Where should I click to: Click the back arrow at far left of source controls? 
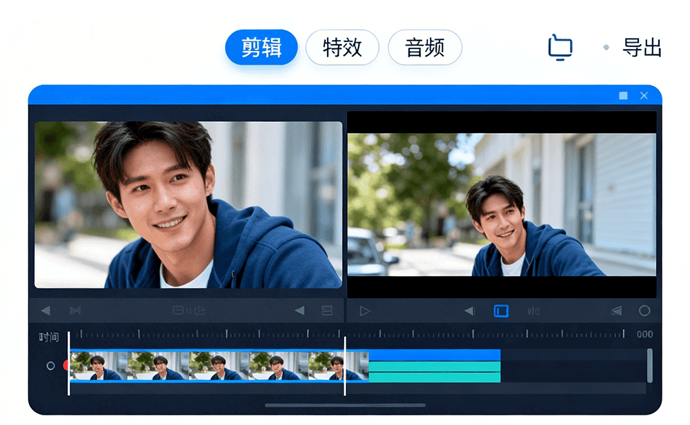(x=46, y=311)
